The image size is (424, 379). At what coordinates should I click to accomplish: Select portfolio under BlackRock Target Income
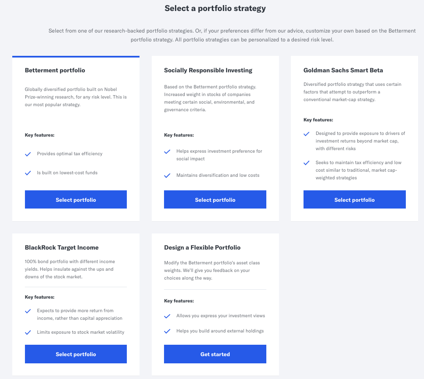(x=76, y=354)
